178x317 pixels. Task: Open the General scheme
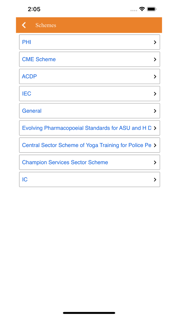pos(32,111)
